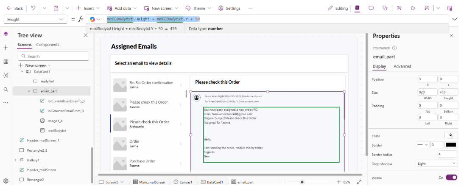
Task: Click the Width size field
Action: click(427, 93)
